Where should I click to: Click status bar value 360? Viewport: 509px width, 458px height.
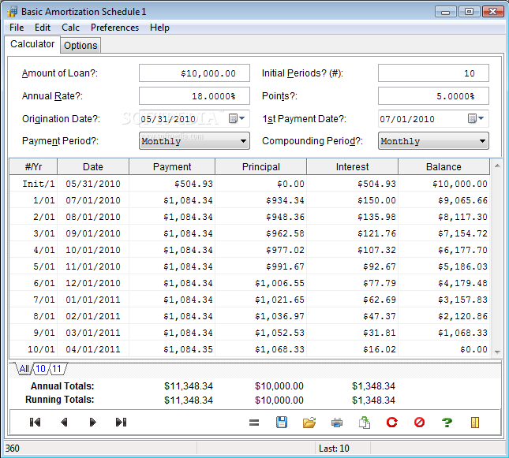click(13, 449)
